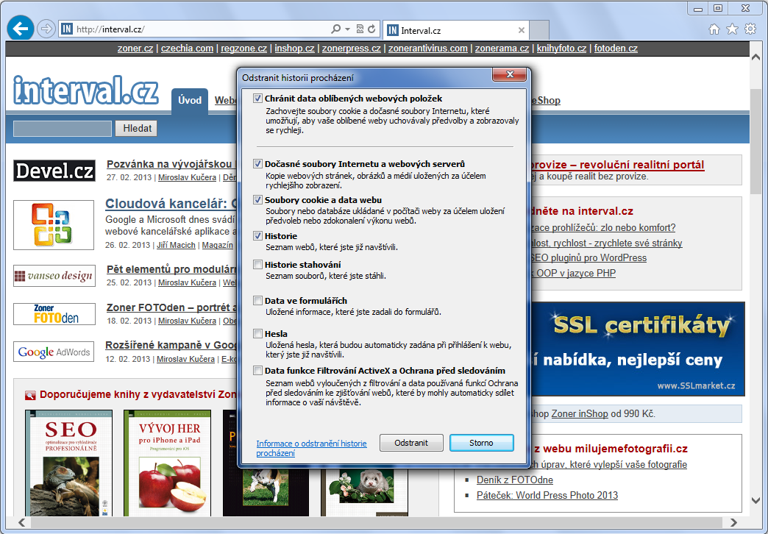Open the zonerpress.cz link

click(351, 49)
